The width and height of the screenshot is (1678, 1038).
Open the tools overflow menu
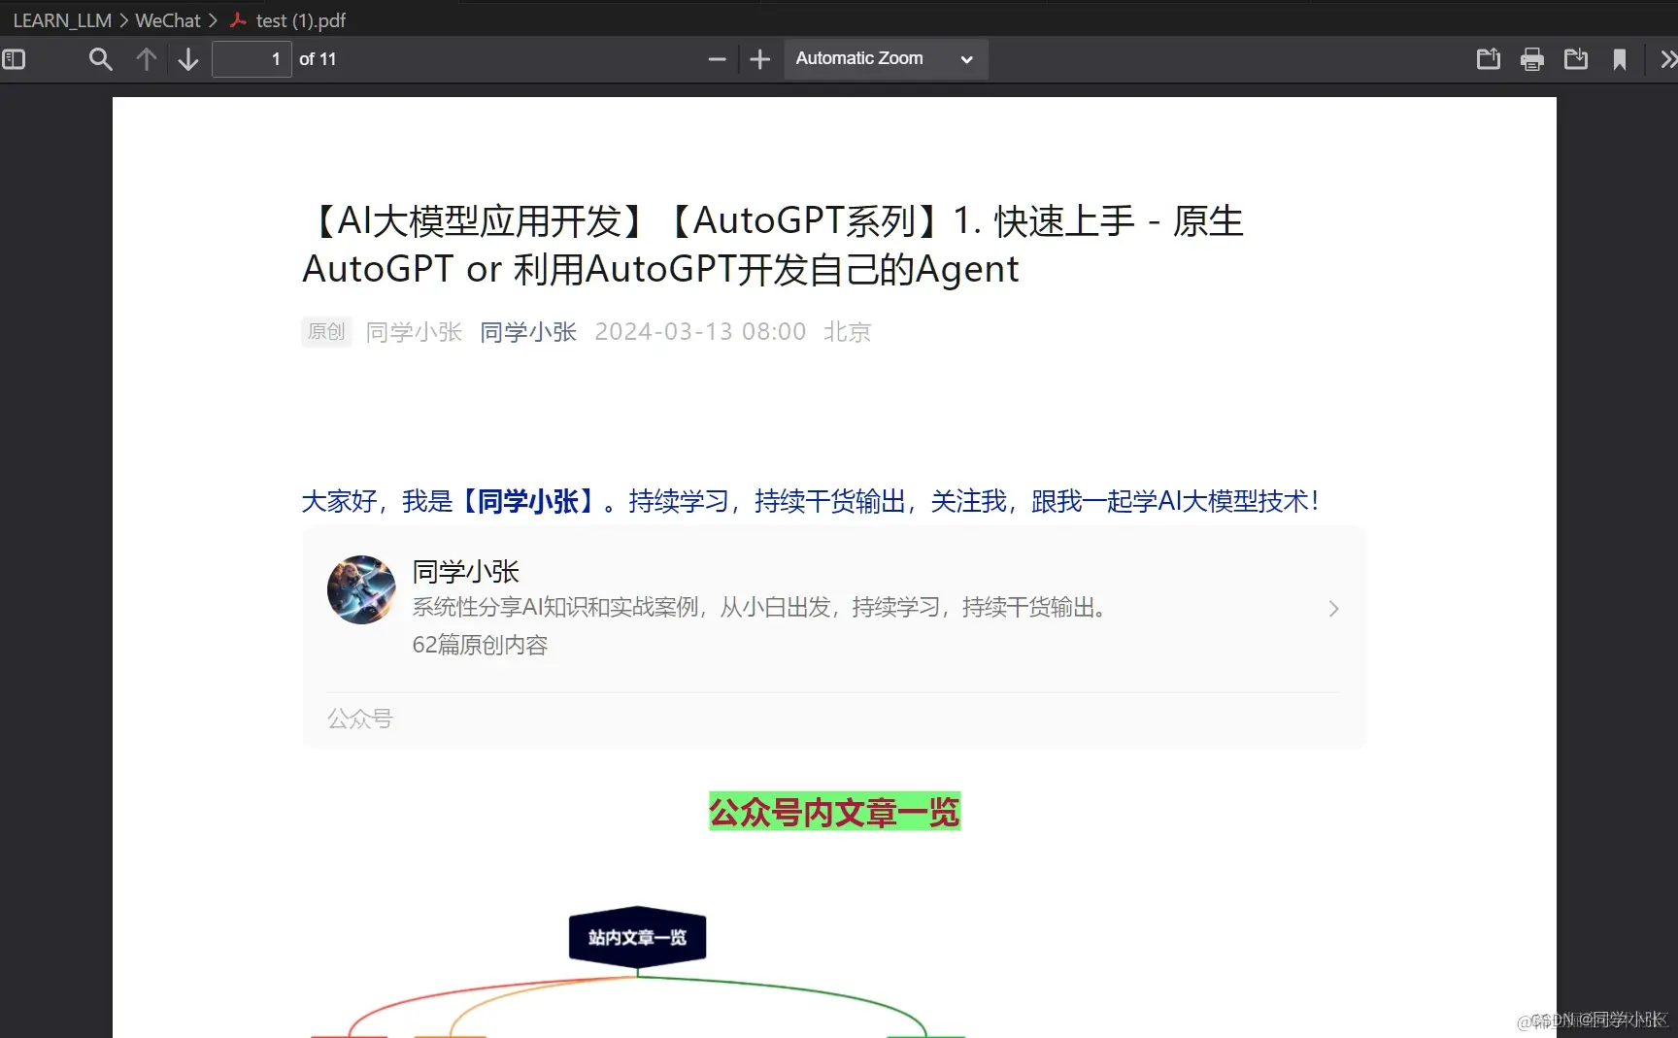point(1667,59)
